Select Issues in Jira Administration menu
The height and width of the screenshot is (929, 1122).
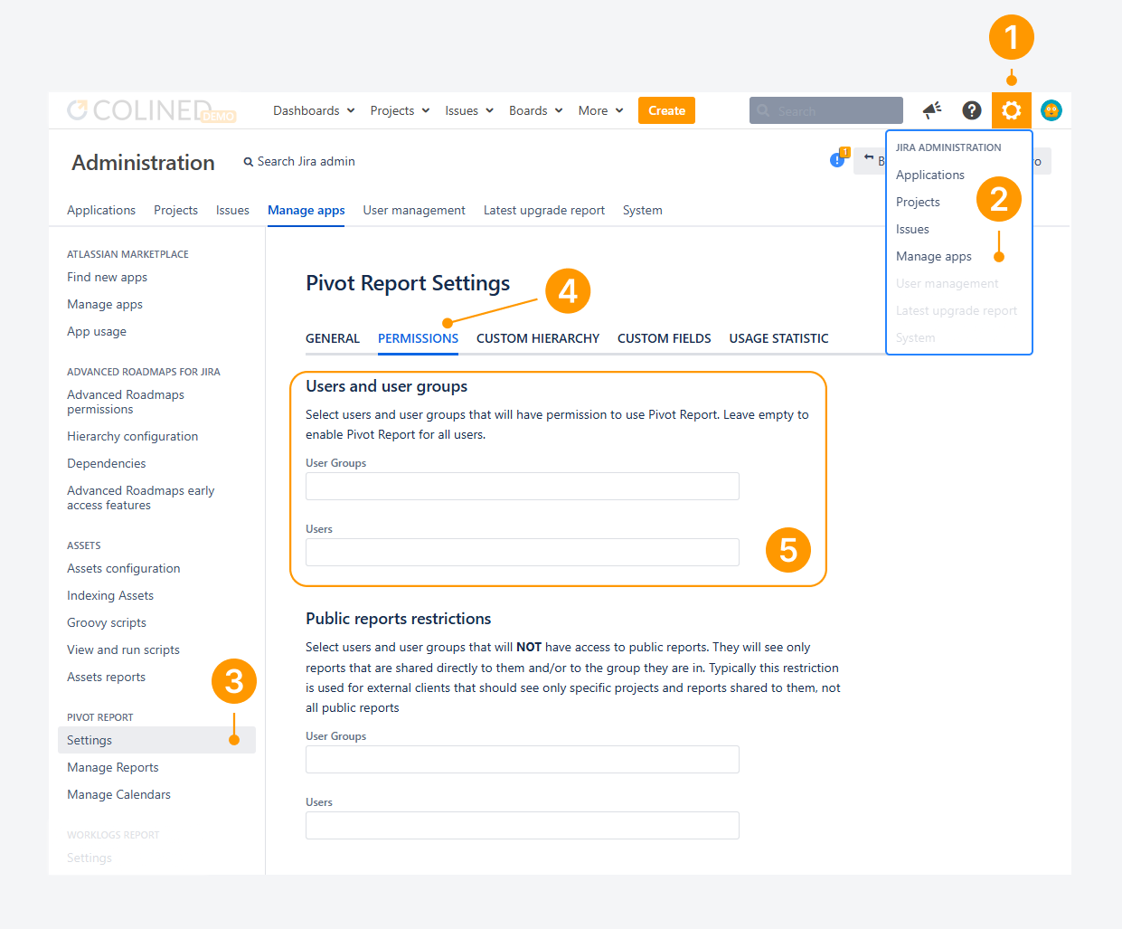pyautogui.click(x=912, y=229)
